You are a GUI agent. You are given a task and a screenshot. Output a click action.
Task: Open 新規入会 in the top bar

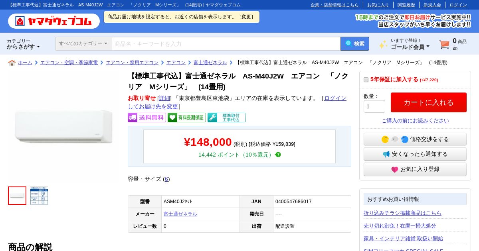click(432, 5)
